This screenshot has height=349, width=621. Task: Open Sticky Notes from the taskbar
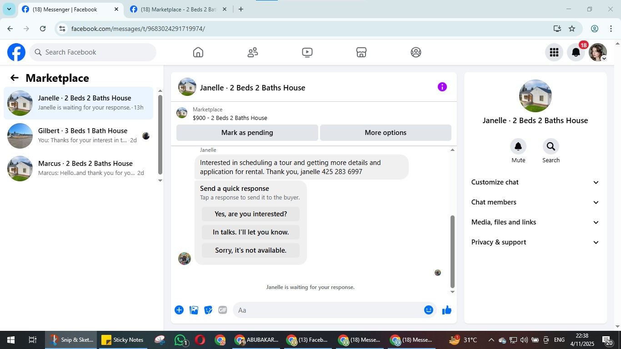tap(123, 340)
